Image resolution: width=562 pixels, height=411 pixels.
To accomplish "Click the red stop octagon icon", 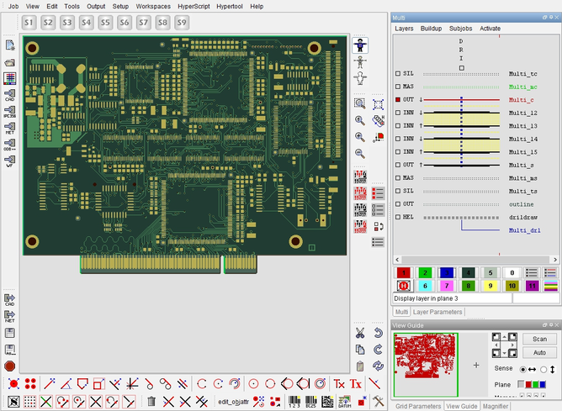I will coord(10,366).
